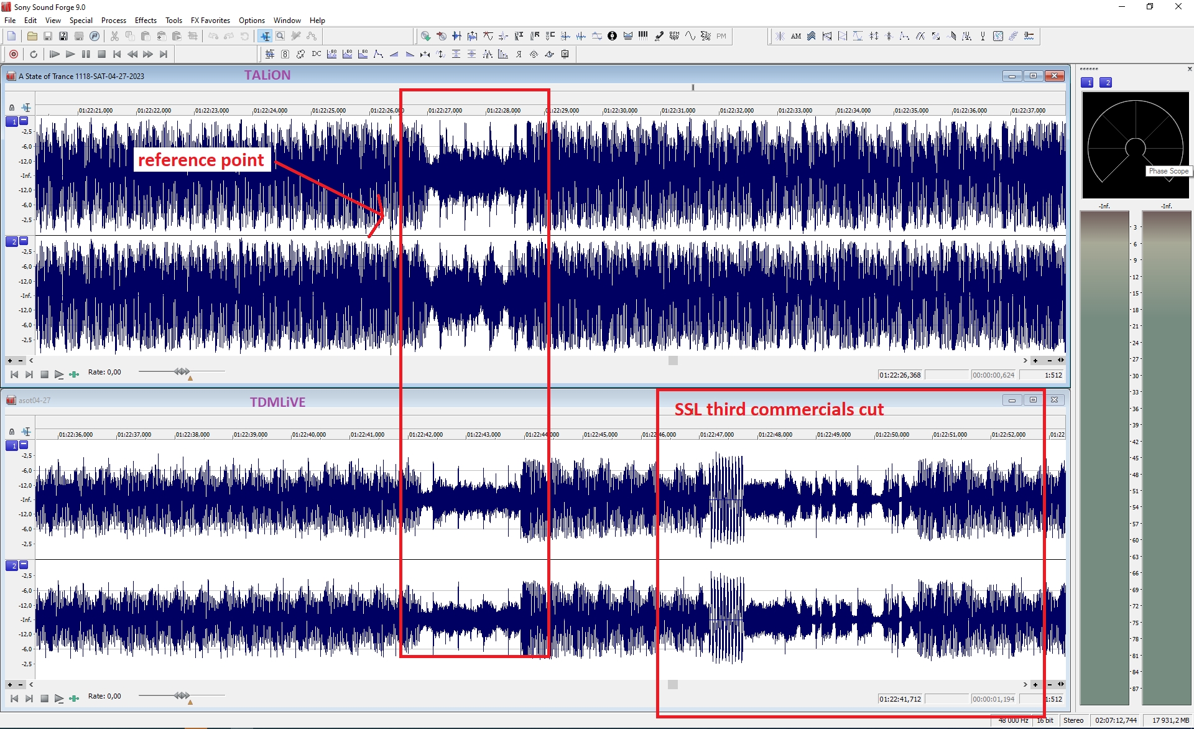Select the Magnify zoom tool
The width and height of the screenshot is (1194, 729).
point(280,36)
